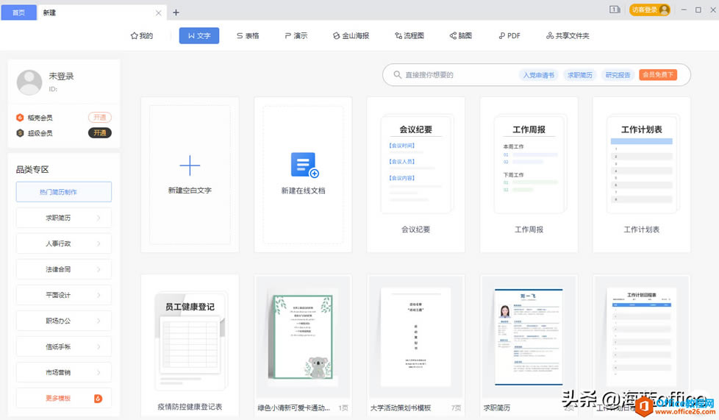This screenshot has height=420, width=719.
Task: Click the 会员免费下 orange tag
Action: click(657, 75)
